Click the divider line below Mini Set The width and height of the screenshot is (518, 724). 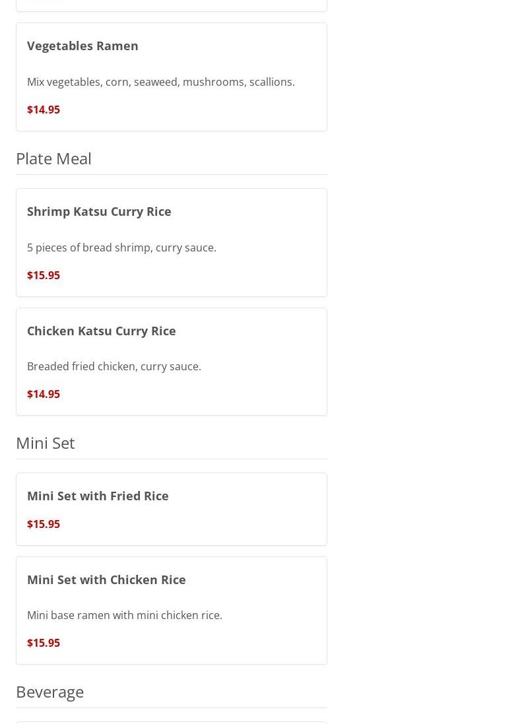171,459
